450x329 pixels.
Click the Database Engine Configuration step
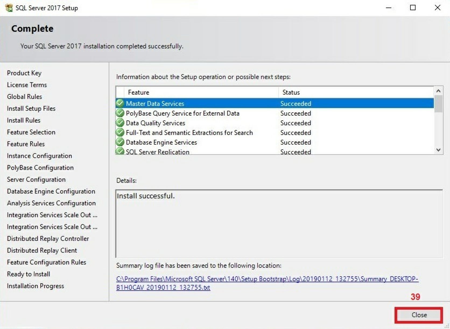(x=51, y=191)
